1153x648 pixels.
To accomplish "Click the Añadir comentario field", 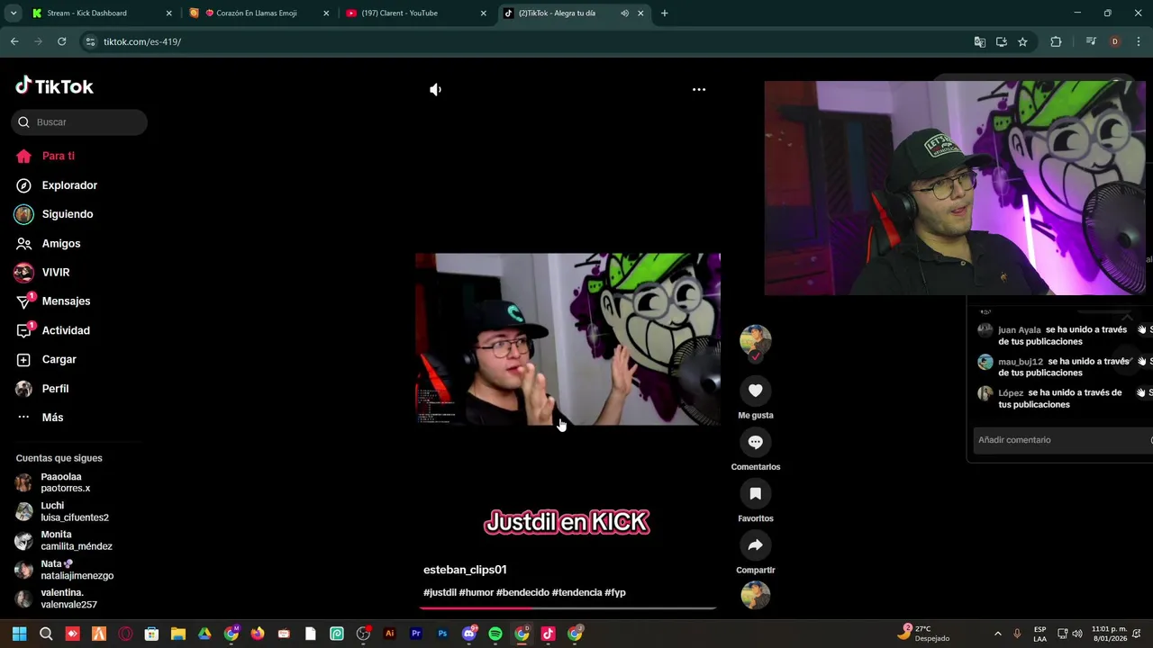I will pyautogui.click(x=1063, y=440).
